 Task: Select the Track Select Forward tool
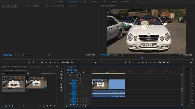point(61,71)
